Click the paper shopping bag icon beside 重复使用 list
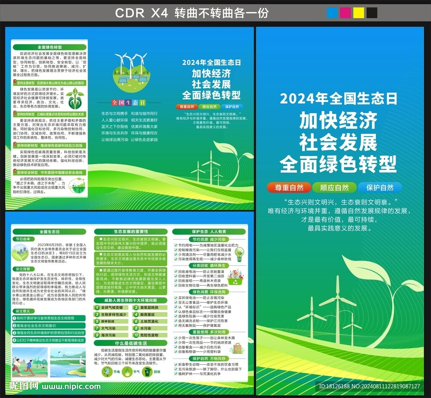 (x=238, y=348)
